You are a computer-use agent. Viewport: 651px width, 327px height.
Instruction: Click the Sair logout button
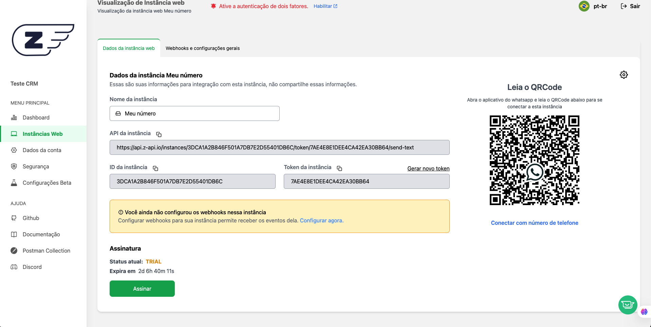[x=630, y=6]
